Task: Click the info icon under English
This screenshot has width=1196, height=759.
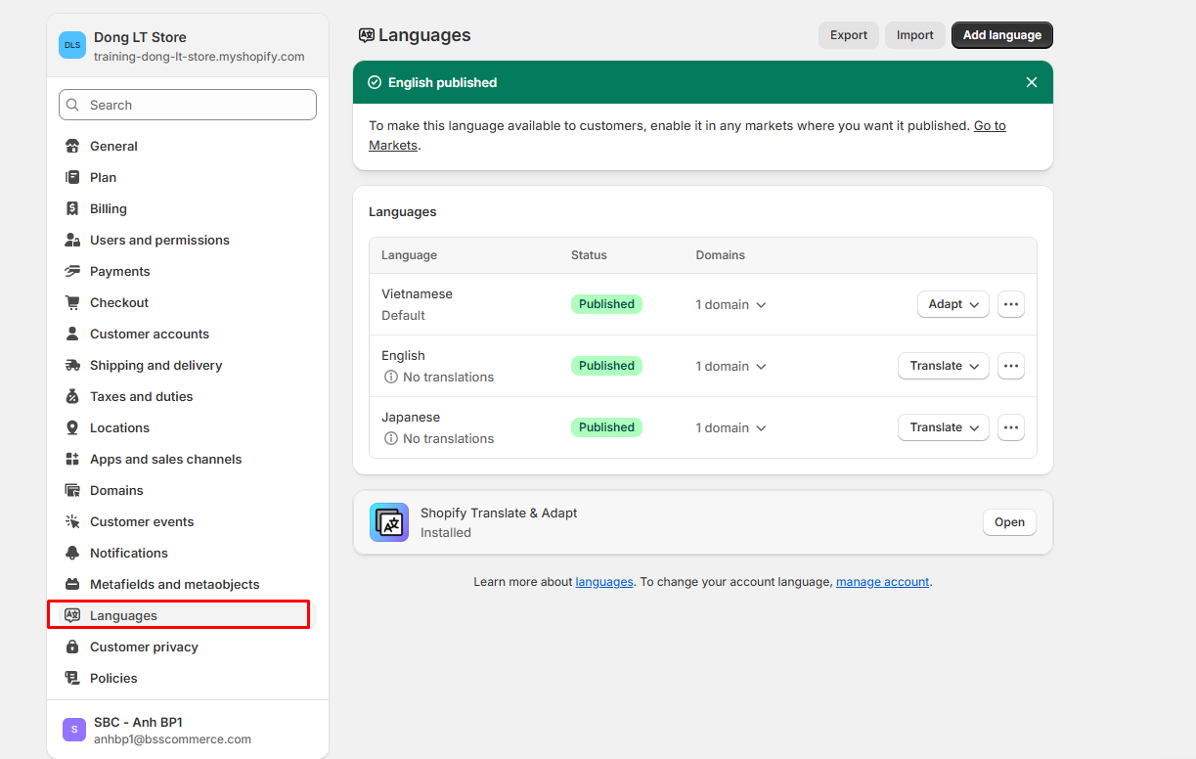Action: pyautogui.click(x=391, y=377)
